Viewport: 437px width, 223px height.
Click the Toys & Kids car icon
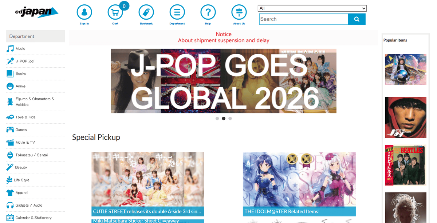(x=10, y=117)
